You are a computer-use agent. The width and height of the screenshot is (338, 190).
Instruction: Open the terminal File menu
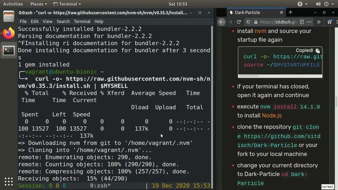[23, 21]
